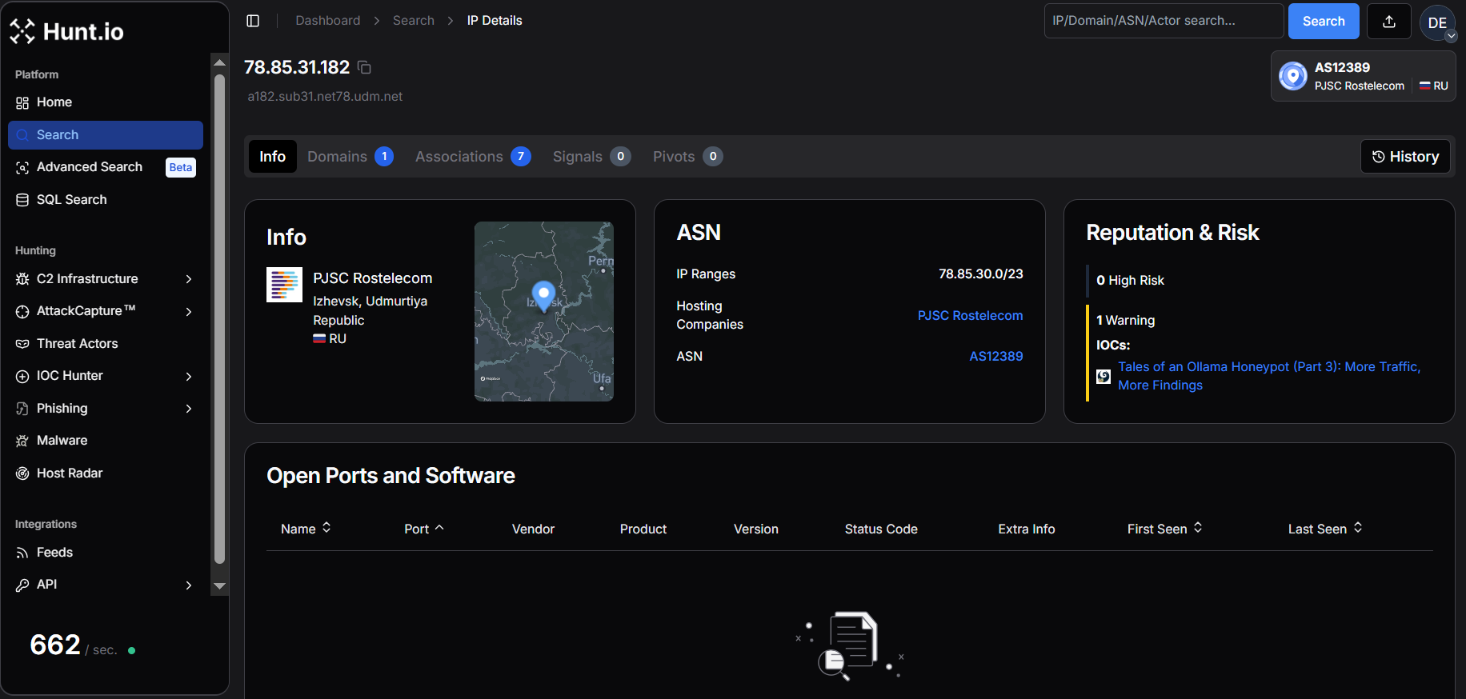1466x699 pixels.
Task: Click the Vendor column header
Action: (x=533, y=529)
